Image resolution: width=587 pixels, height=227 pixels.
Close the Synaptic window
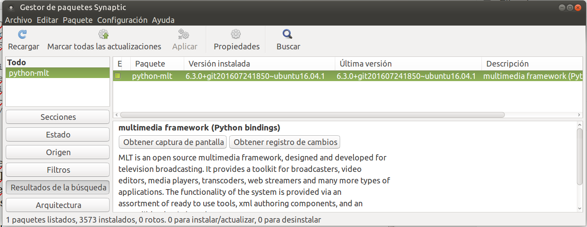point(578,7)
